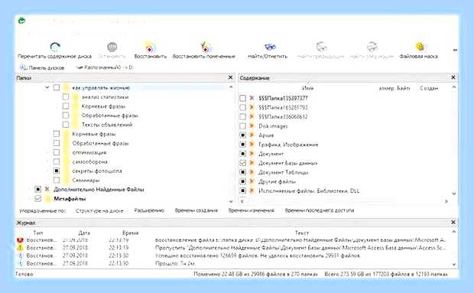This screenshot has height=293, width=474.
Task: Click the icon beside $$$Папка336068612
Action: tap(252, 116)
